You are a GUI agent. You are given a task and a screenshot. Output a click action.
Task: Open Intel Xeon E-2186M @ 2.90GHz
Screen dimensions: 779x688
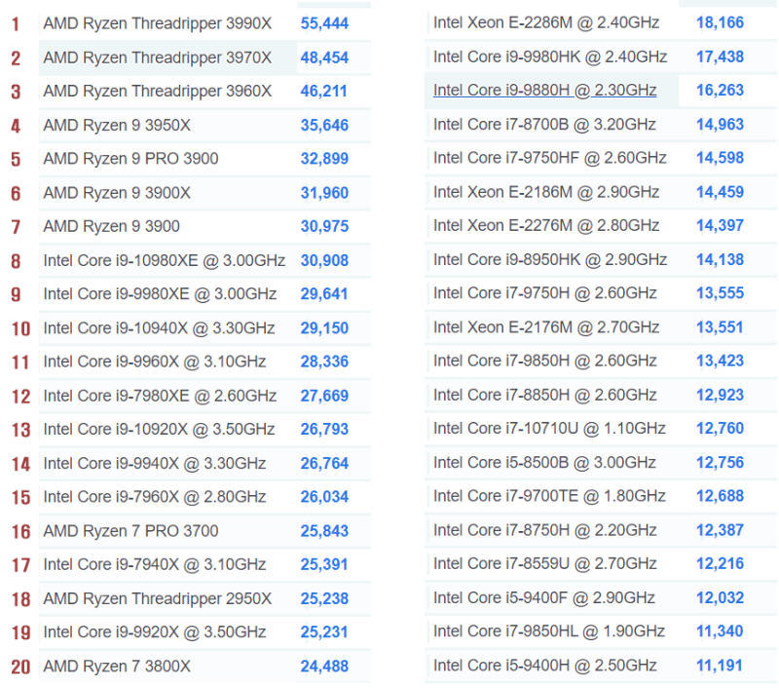pyautogui.click(x=546, y=192)
